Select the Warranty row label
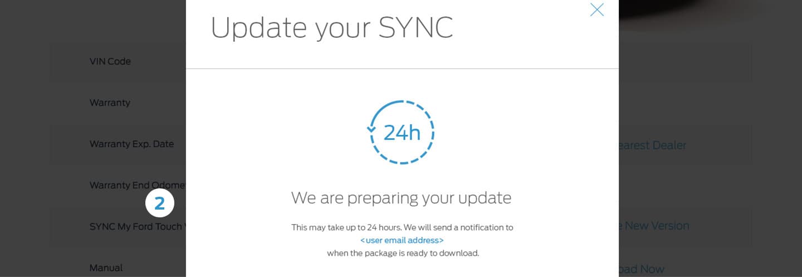Screen dimensions: 802x277 point(110,103)
